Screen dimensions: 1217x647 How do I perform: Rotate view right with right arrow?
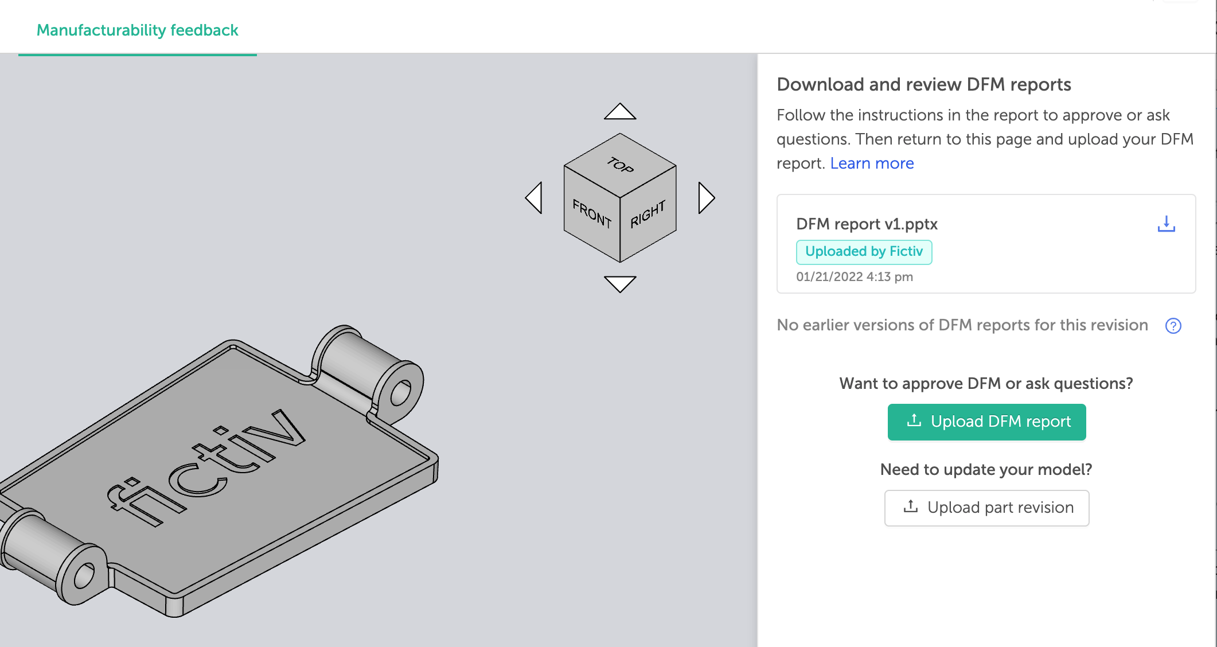tap(706, 198)
